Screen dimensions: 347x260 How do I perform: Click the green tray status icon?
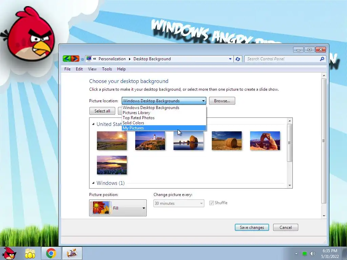[x=305, y=254]
